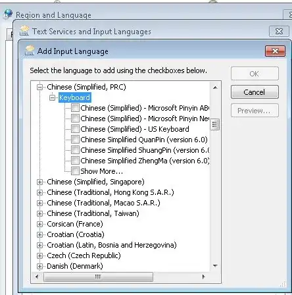Image resolution: width=292 pixels, height=295 pixels.
Task: Click the Preview... button
Action: coord(255,111)
